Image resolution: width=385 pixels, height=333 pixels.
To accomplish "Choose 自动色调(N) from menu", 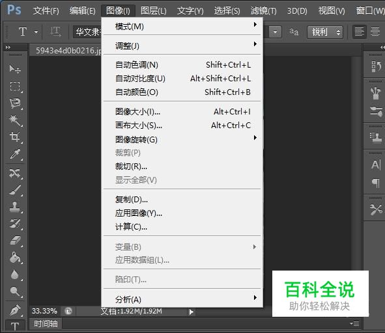I will [182, 65].
